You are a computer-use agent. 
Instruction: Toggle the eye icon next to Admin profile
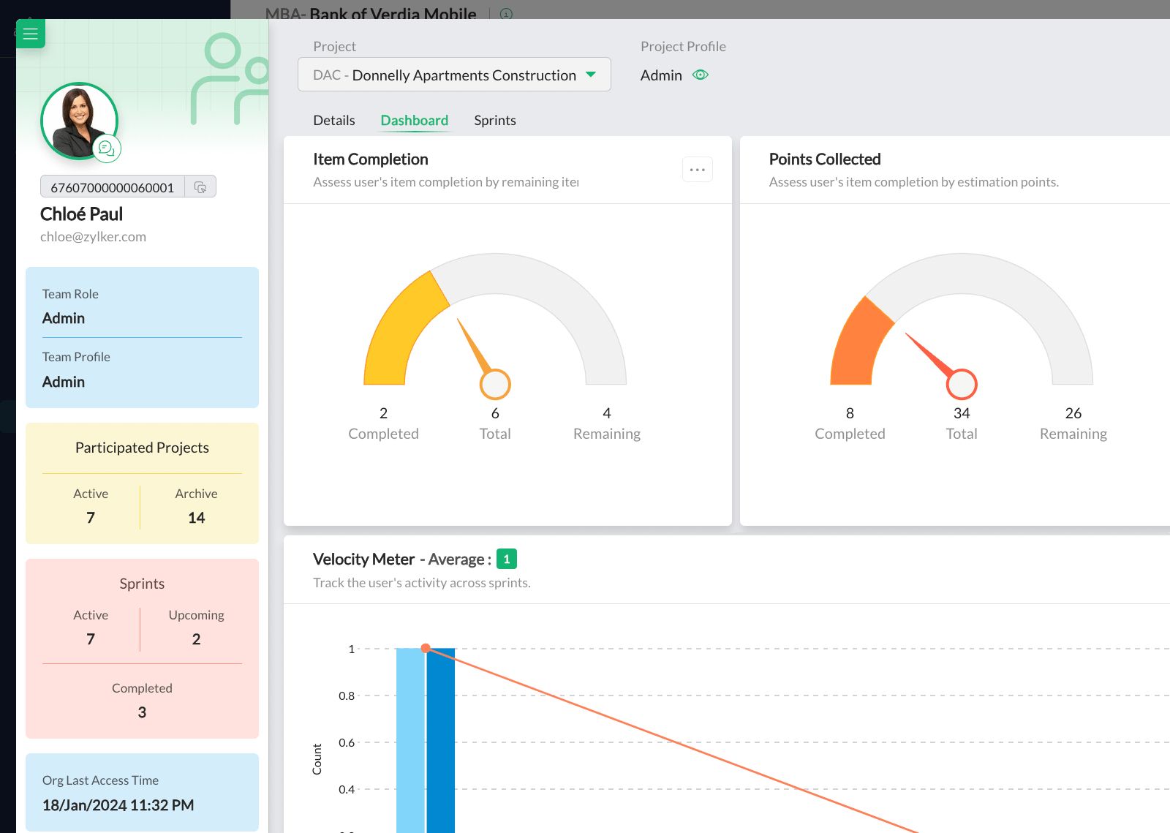[x=701, y=75]
